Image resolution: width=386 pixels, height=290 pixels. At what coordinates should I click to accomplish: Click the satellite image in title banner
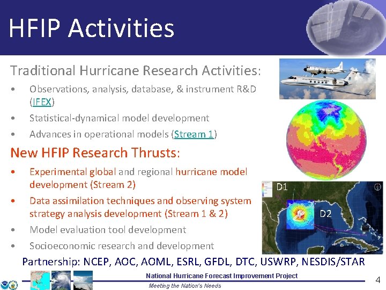click(346, 27)
